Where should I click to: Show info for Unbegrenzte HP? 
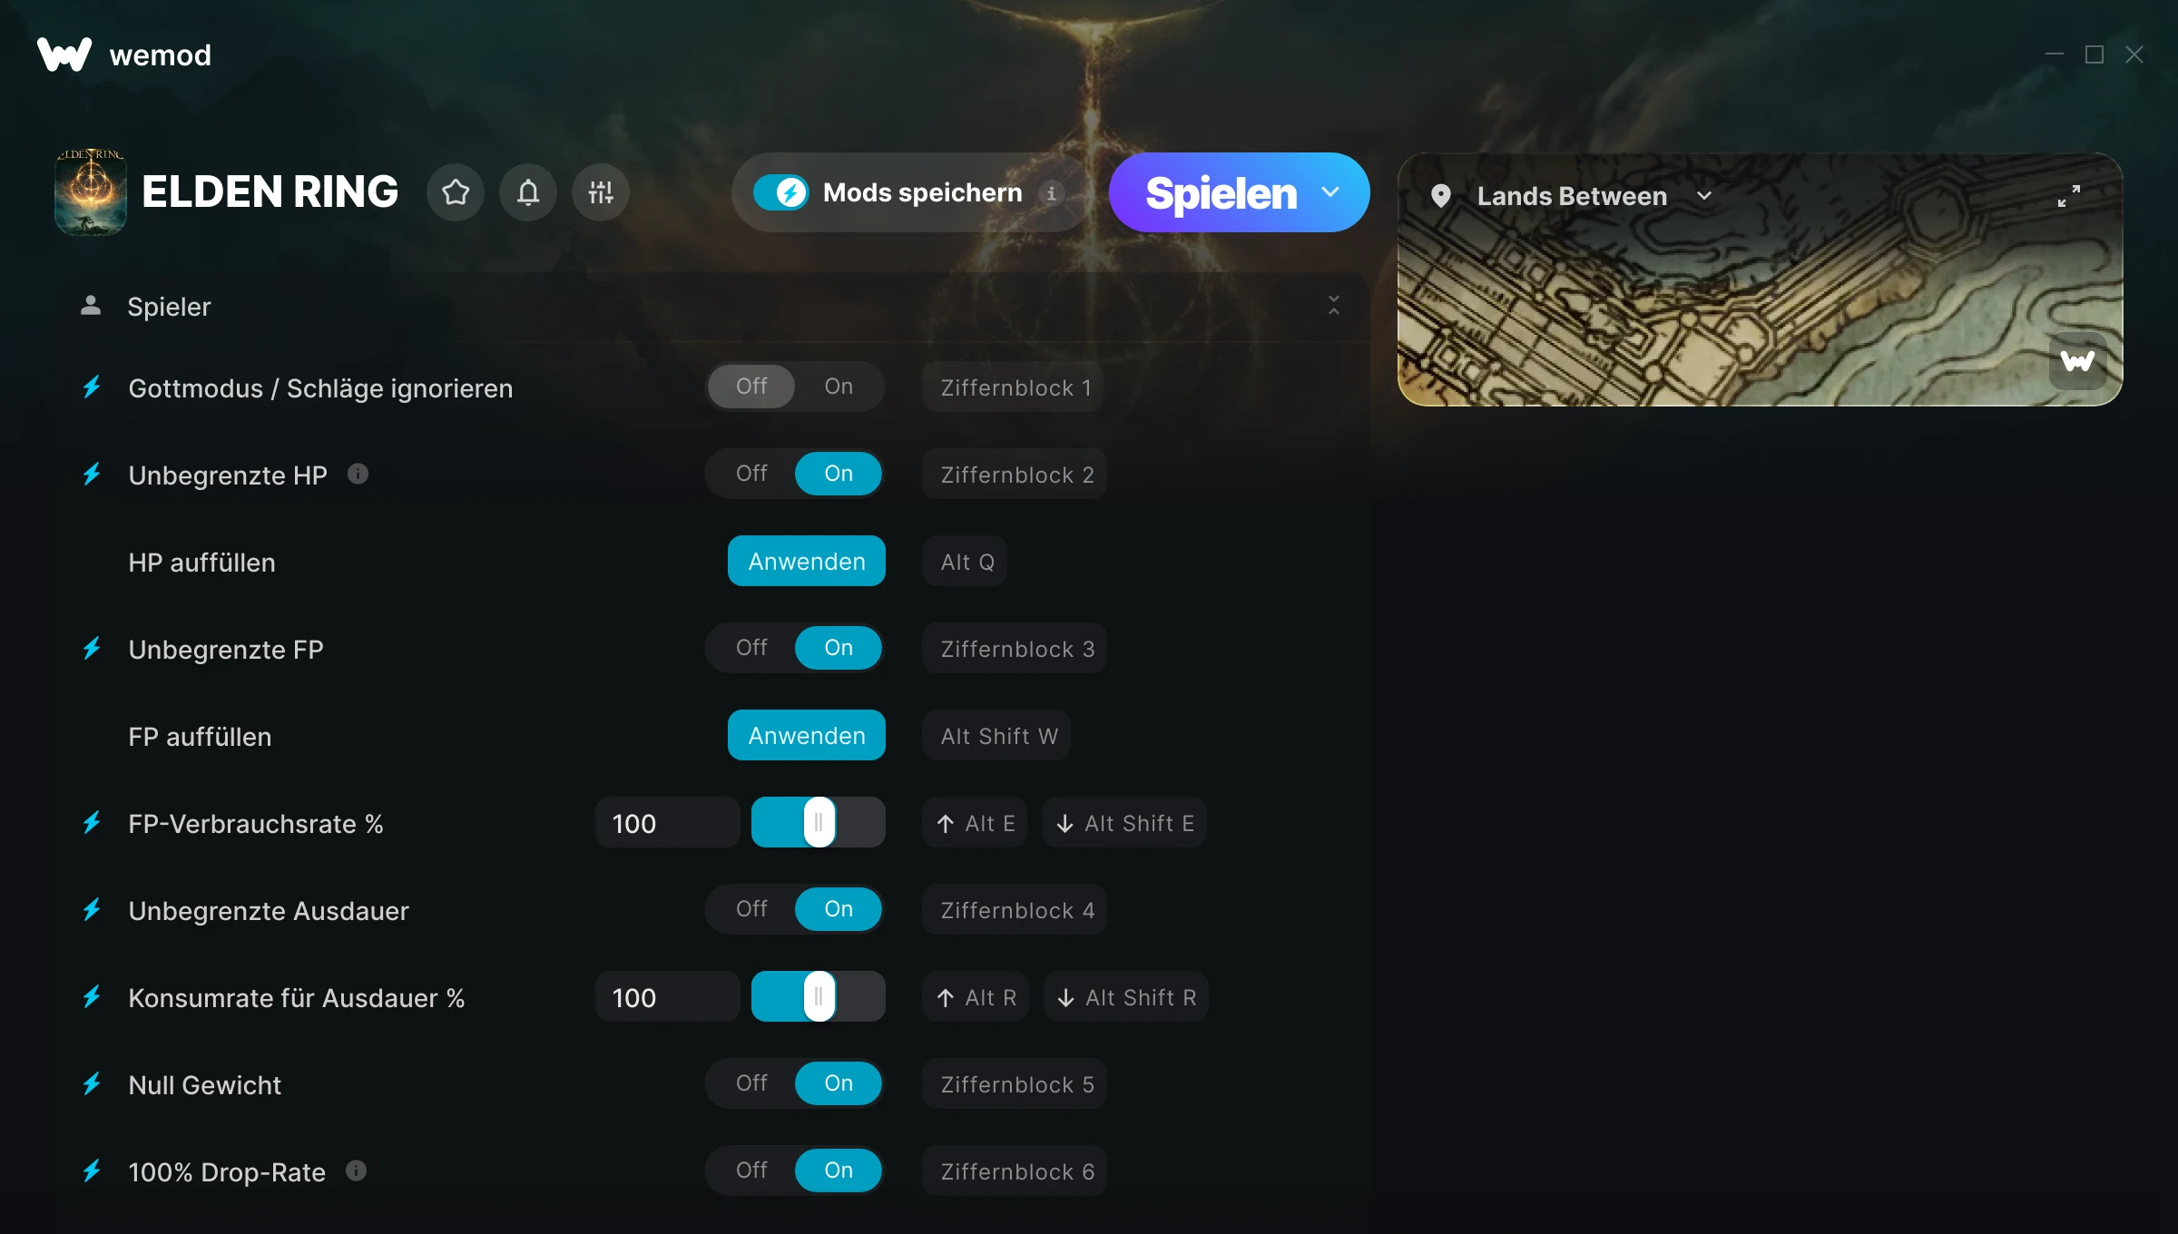tap(358, 474)
